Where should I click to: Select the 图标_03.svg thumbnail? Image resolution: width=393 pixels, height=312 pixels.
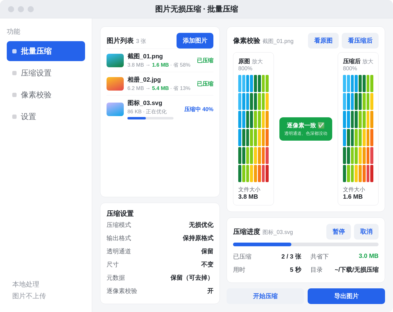[115, 109]
